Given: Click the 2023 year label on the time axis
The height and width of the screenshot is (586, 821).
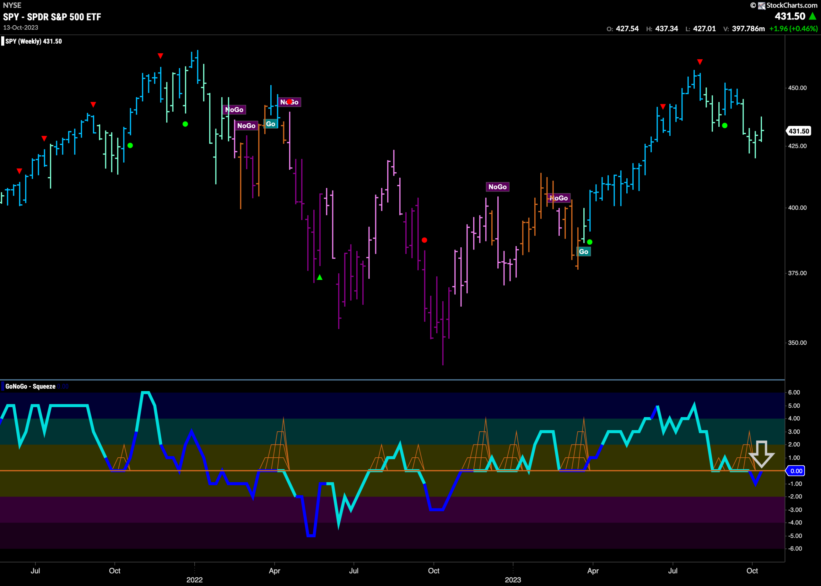Looking at the screenshot, I should click(512, 580).
